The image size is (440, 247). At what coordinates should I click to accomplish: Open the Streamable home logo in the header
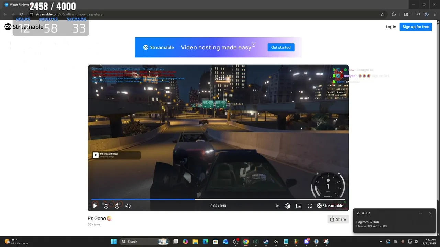tap(24, 27)
